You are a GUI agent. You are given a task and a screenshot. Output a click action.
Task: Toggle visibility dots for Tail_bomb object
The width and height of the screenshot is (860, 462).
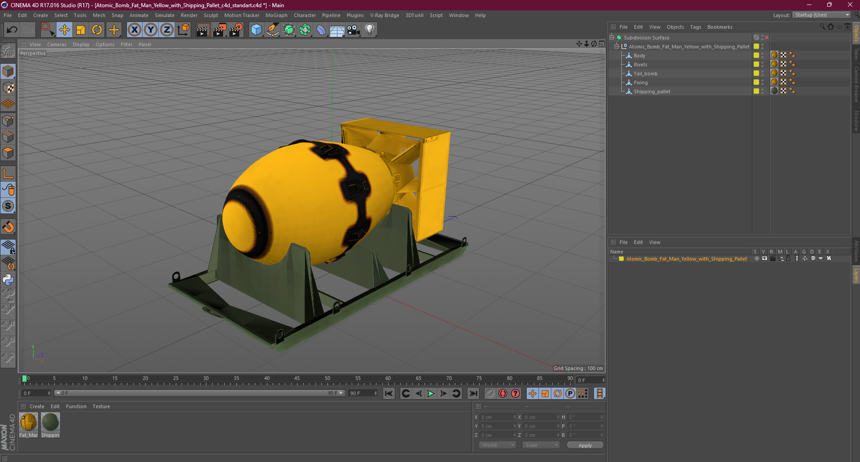pyautogui.click(x=763, y=74)
